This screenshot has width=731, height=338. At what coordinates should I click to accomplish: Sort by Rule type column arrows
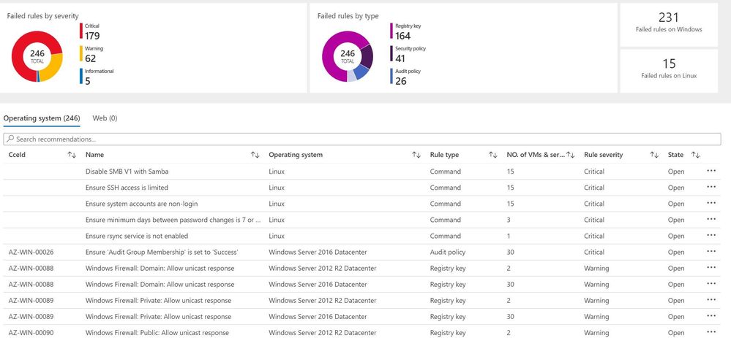(492, 155)
